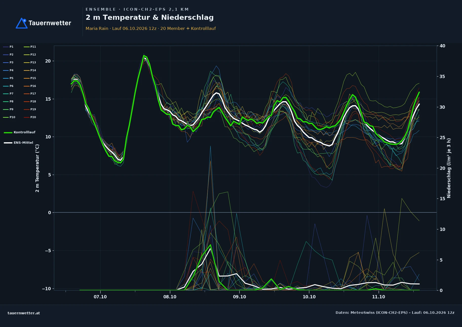Image resolution: width=462 pixels, height=327 pixels.
Task: Click the 08.10 date axis label
Action: pos(170,297)
